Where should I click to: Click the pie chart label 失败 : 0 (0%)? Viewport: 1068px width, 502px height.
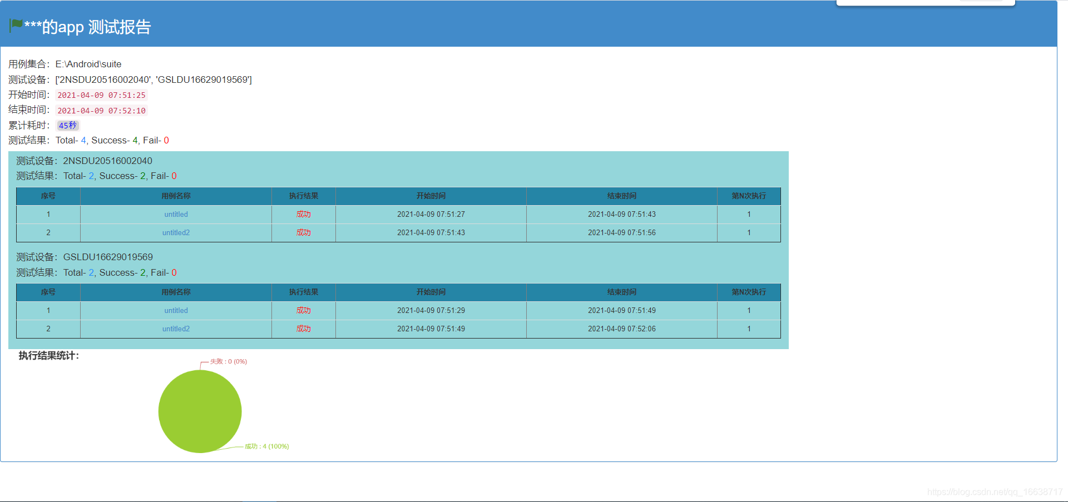point(229,361)
